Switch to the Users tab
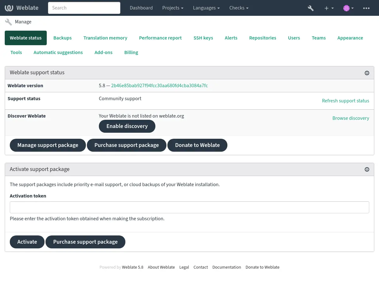Screen dimensions: 379x286 tap(294, 38)
